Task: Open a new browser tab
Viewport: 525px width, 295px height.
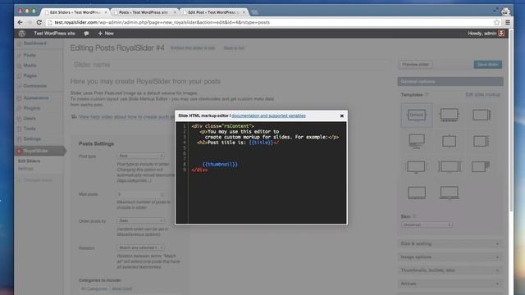Action: coord(255,12)
